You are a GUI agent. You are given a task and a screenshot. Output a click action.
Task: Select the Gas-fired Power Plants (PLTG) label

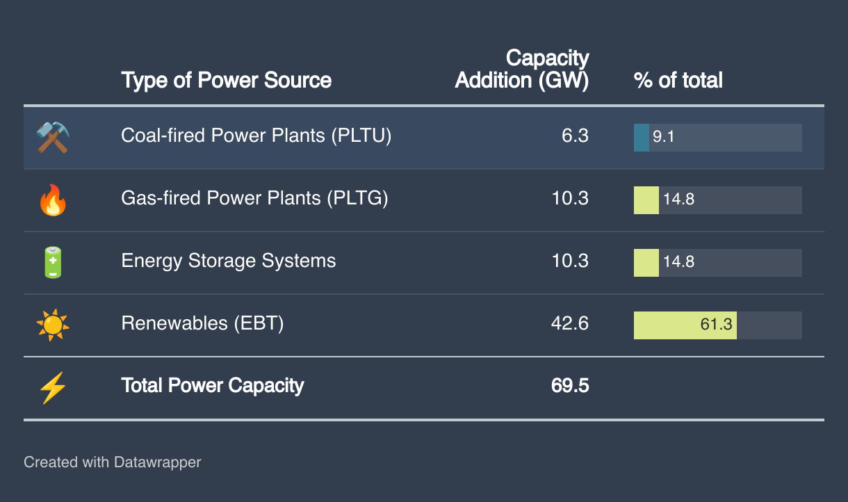[254, 199]
